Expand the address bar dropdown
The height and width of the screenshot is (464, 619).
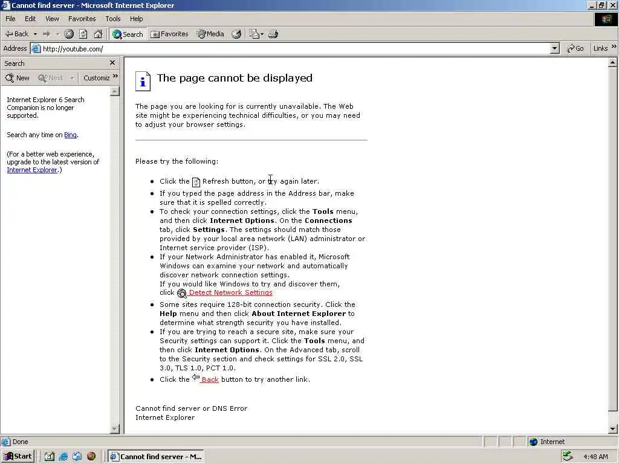[x=555, y=48]
